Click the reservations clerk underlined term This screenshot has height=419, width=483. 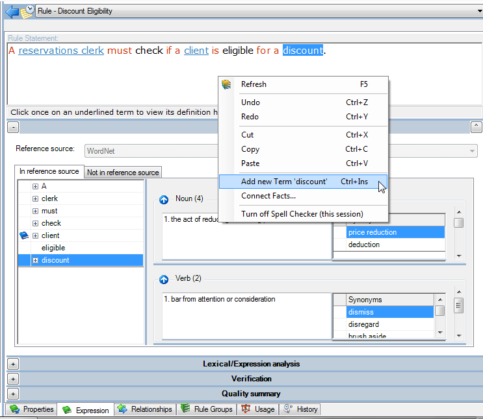point(61,51)
